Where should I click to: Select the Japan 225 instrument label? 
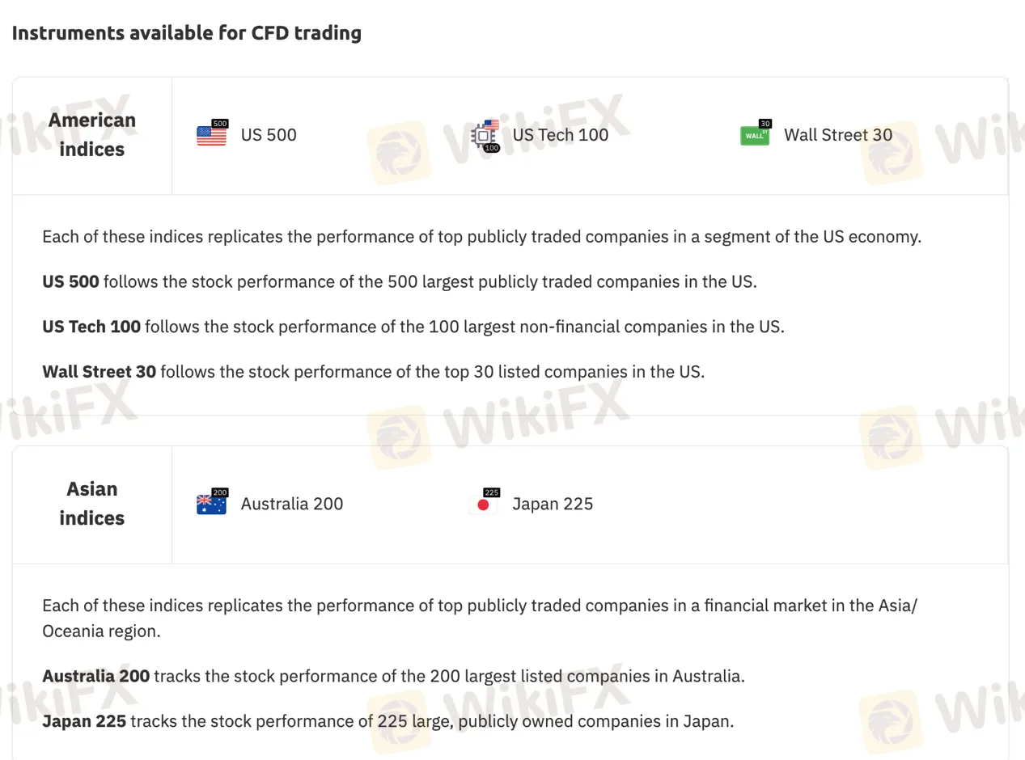coord(553,504)
